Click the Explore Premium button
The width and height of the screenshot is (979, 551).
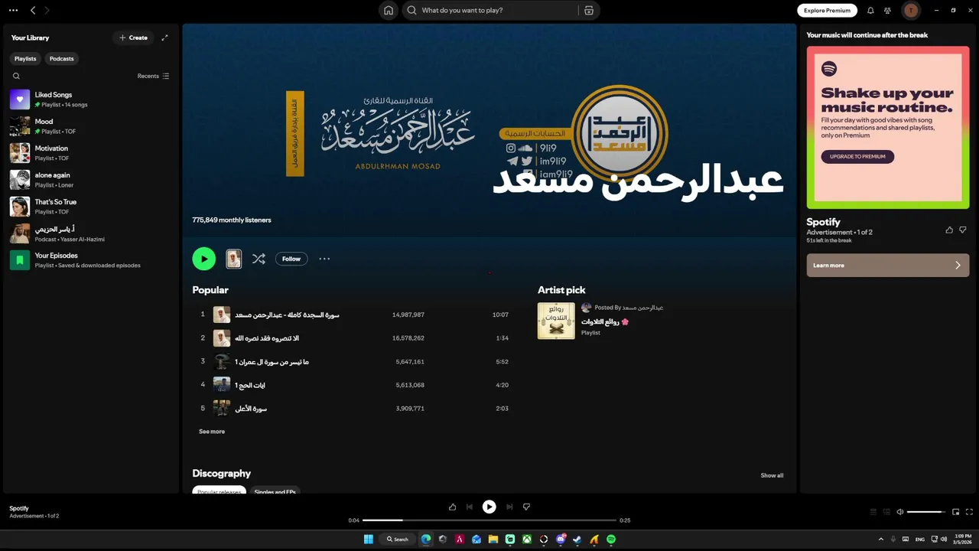827,11
